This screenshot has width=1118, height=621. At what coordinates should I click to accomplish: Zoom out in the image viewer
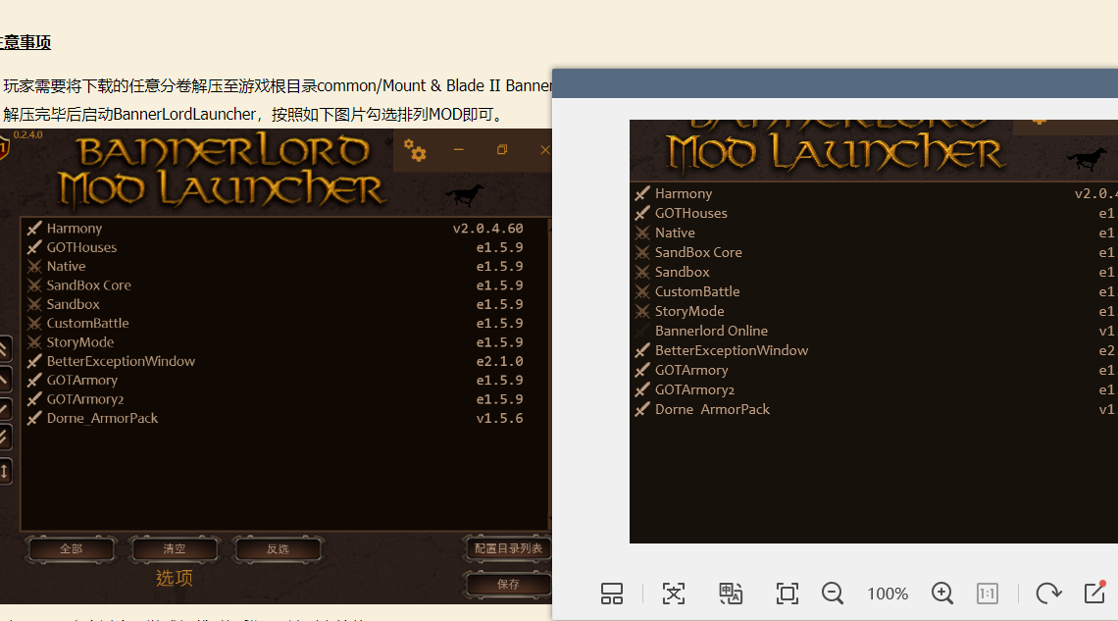coord(832,594)
